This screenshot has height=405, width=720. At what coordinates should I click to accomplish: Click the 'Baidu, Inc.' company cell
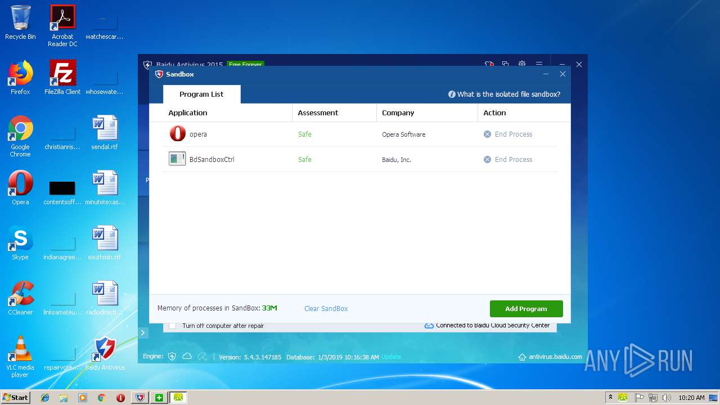[397, 160]
